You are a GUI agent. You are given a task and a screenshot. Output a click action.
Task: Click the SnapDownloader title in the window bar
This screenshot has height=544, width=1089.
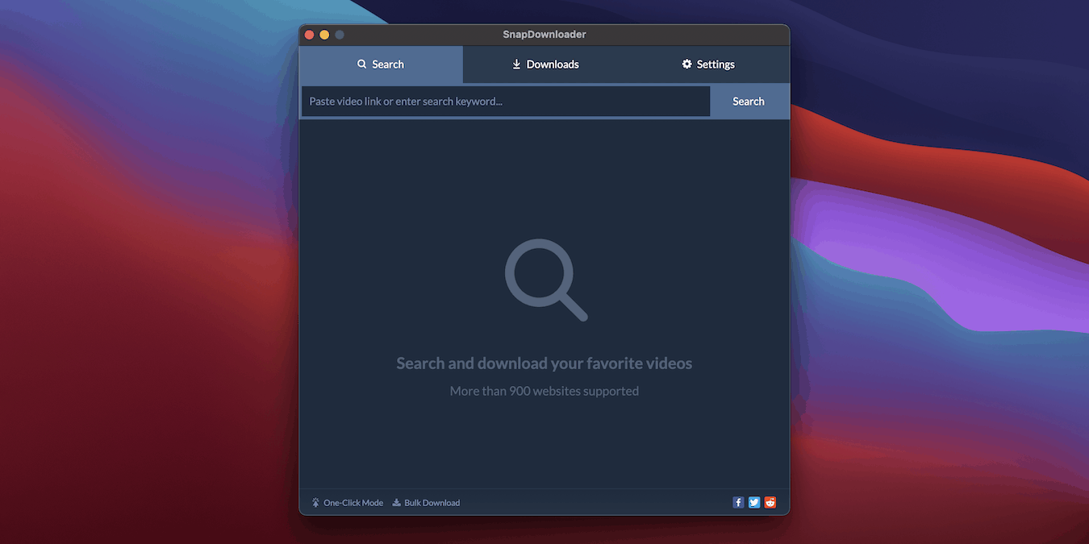click(x=544, y=34)
